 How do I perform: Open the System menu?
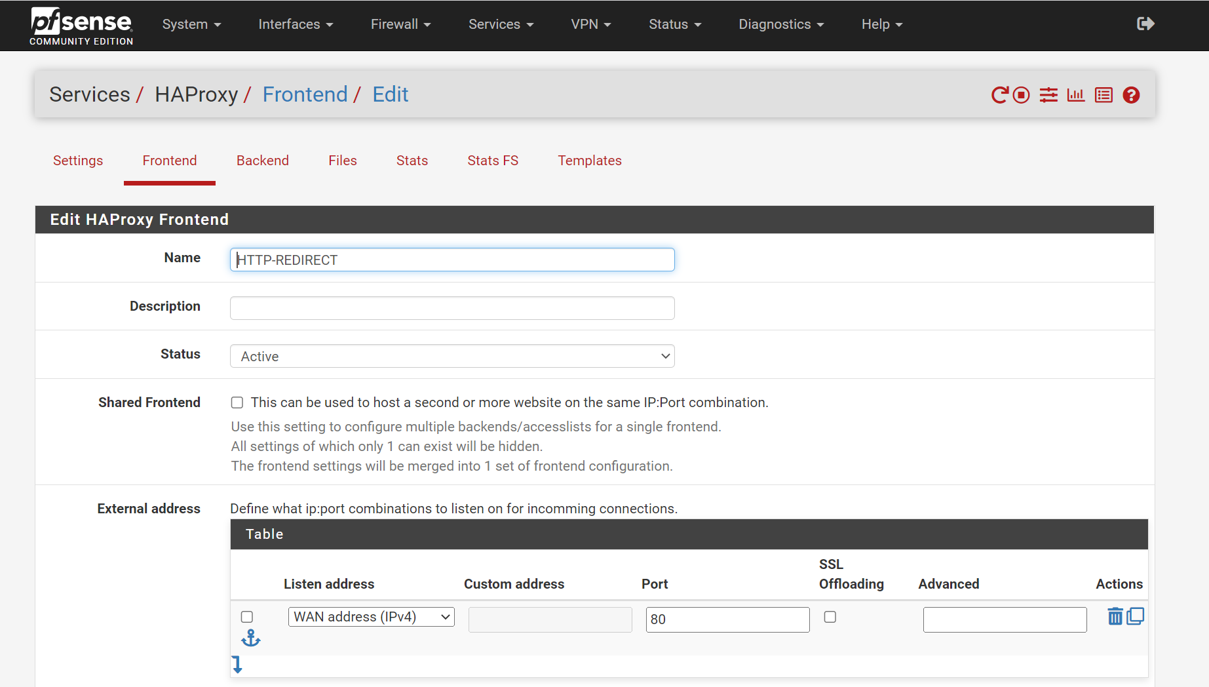tap(191, 24)
